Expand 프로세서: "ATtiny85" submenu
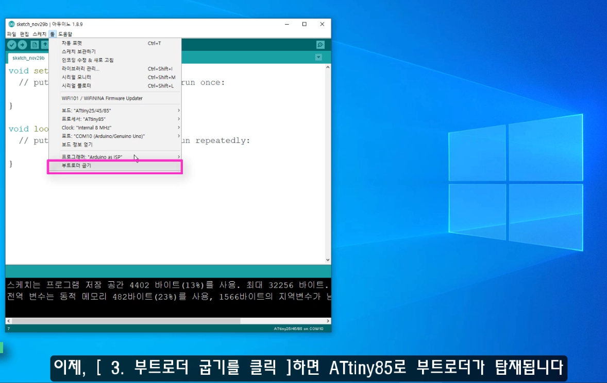Viewport: 607px width, 383px height. click(x=115, y=119)
